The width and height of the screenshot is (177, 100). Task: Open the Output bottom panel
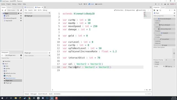[27, 94]
